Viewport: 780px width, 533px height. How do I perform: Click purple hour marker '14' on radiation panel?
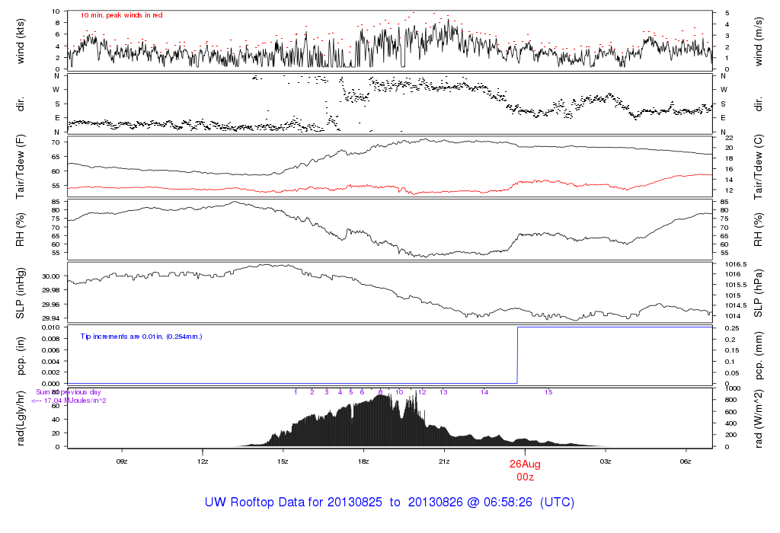coord(484,392)
